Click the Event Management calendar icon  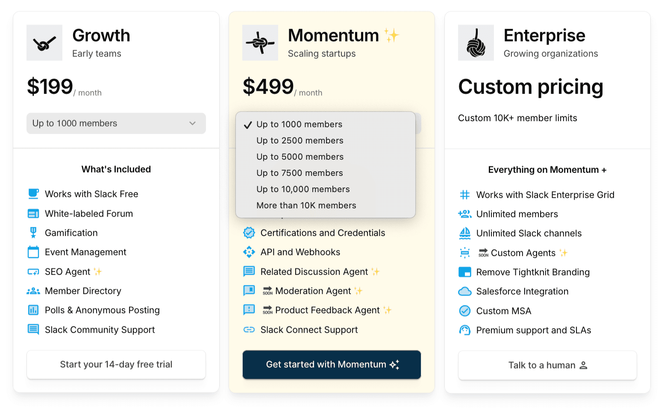pyautogui.click(x=33, y=252)
